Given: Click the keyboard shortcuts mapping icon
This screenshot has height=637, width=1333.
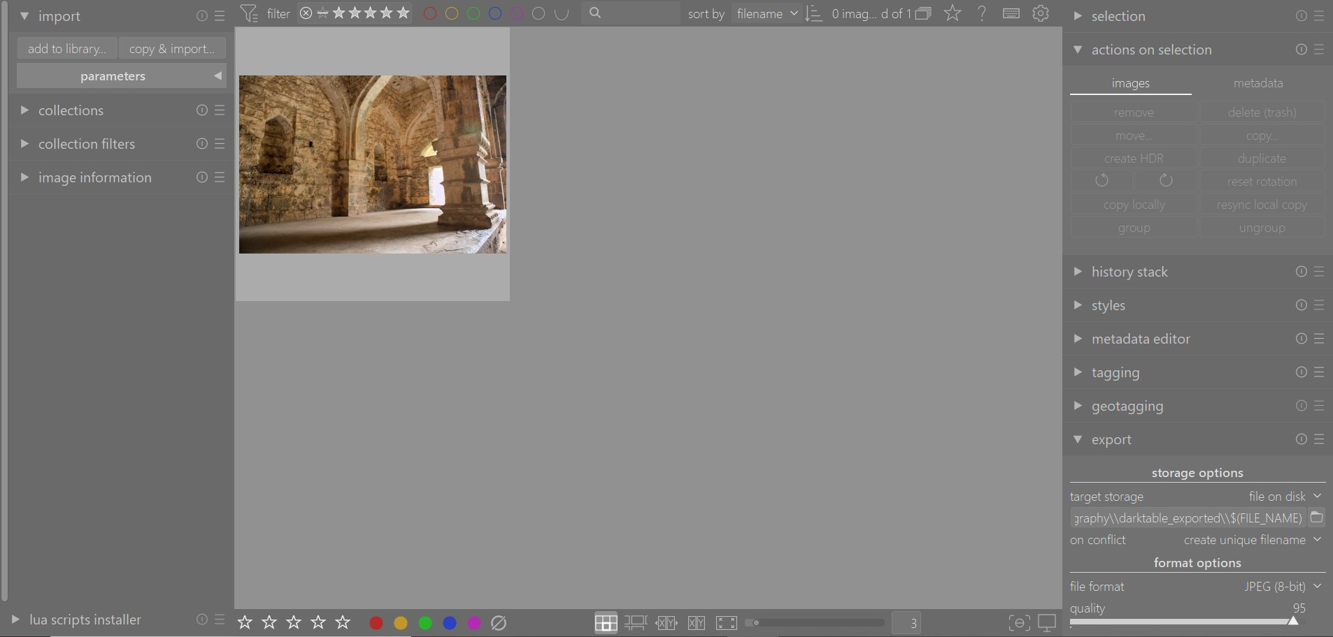Looking at the screenshot, I should pyautogui.click(x=1011, y=13).
